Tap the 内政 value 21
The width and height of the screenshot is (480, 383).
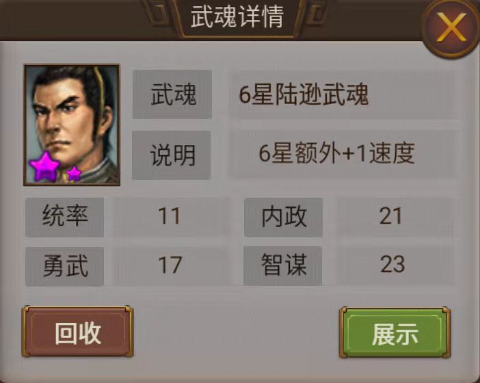(x=390, y=216)
